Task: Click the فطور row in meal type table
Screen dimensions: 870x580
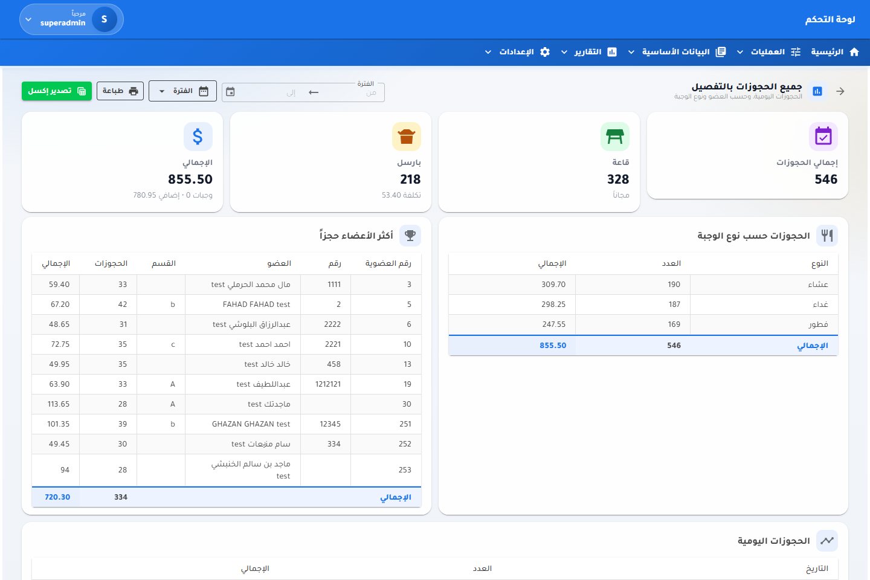Action: pos(643,324)
